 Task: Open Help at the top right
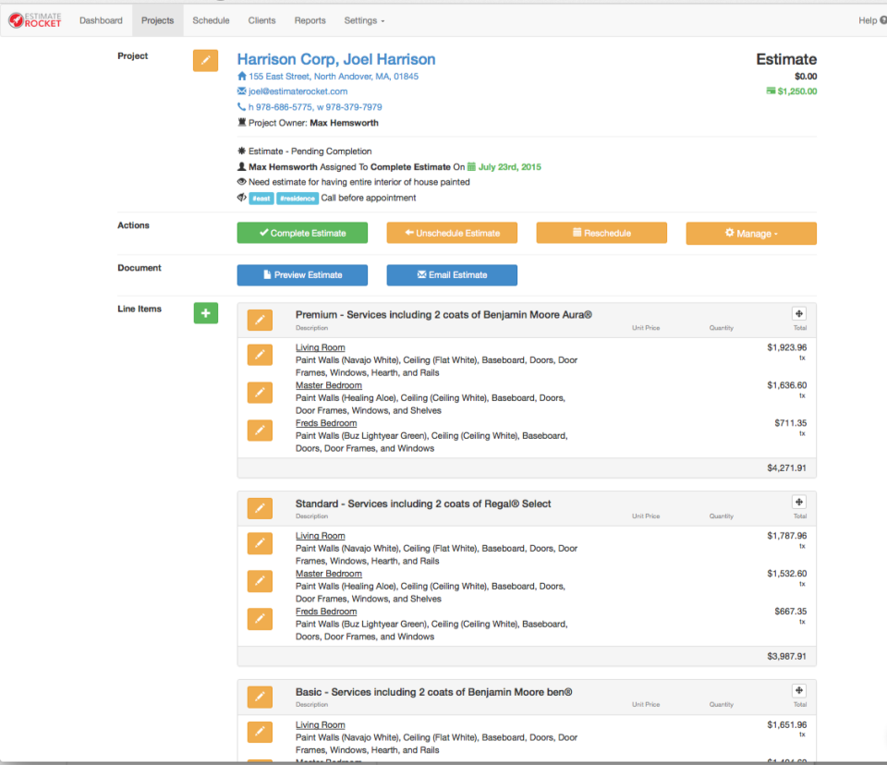pyautogui.click(x=868, y=19)
